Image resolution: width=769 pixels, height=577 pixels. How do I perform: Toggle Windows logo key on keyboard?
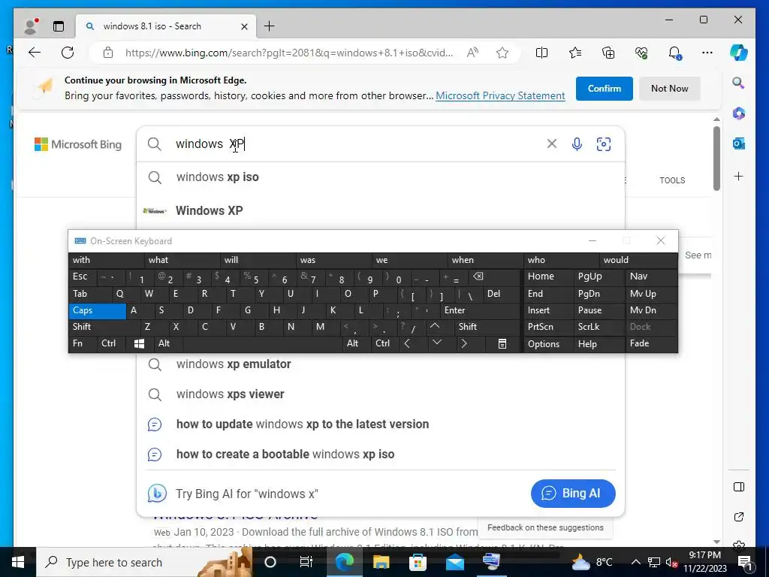click(139, 343)
